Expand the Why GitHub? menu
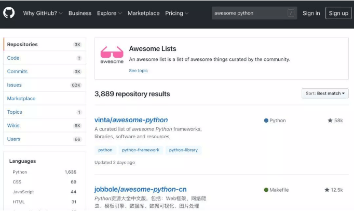 click(43, 13)
